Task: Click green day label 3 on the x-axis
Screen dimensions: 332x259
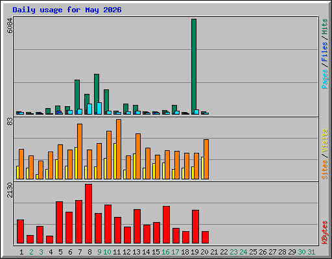Action: click(x=41, y=252)
